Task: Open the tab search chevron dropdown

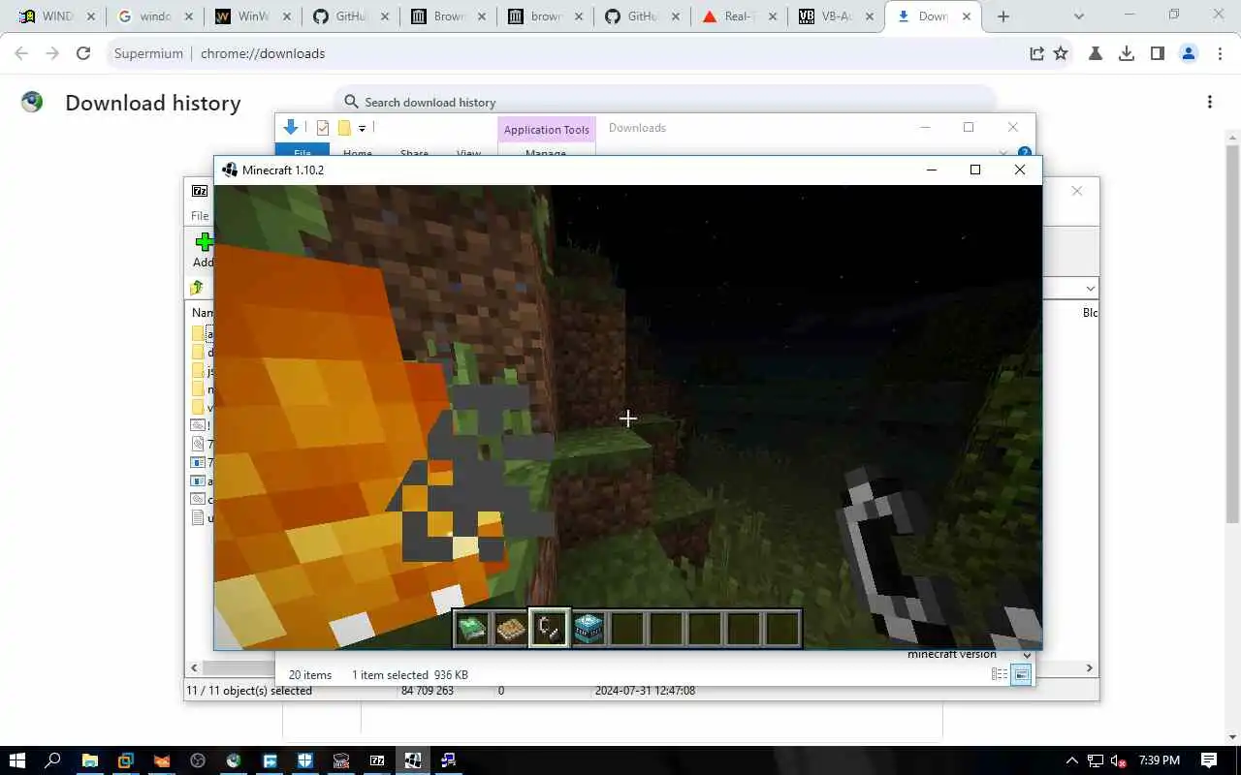Action: click(x=1080, y=16)
